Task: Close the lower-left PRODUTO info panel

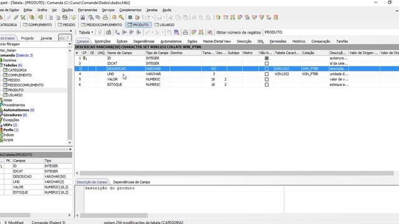Action: (70, 149)
